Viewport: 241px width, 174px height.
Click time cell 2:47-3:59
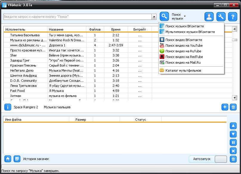[x=116, y=45]
